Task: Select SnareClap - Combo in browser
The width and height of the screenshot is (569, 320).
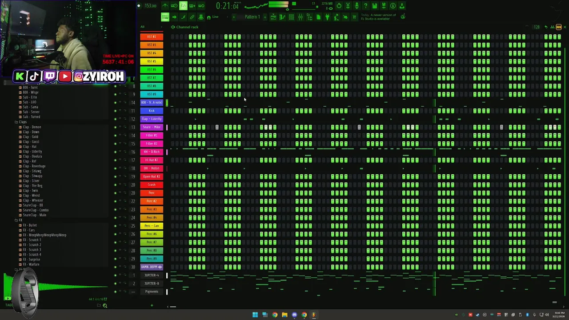Action: [x=36, y=210]
